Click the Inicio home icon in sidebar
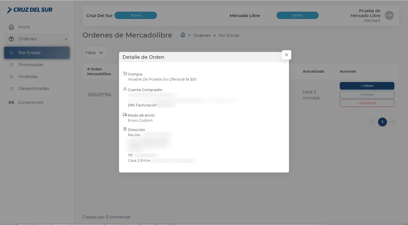 (11, 27)
